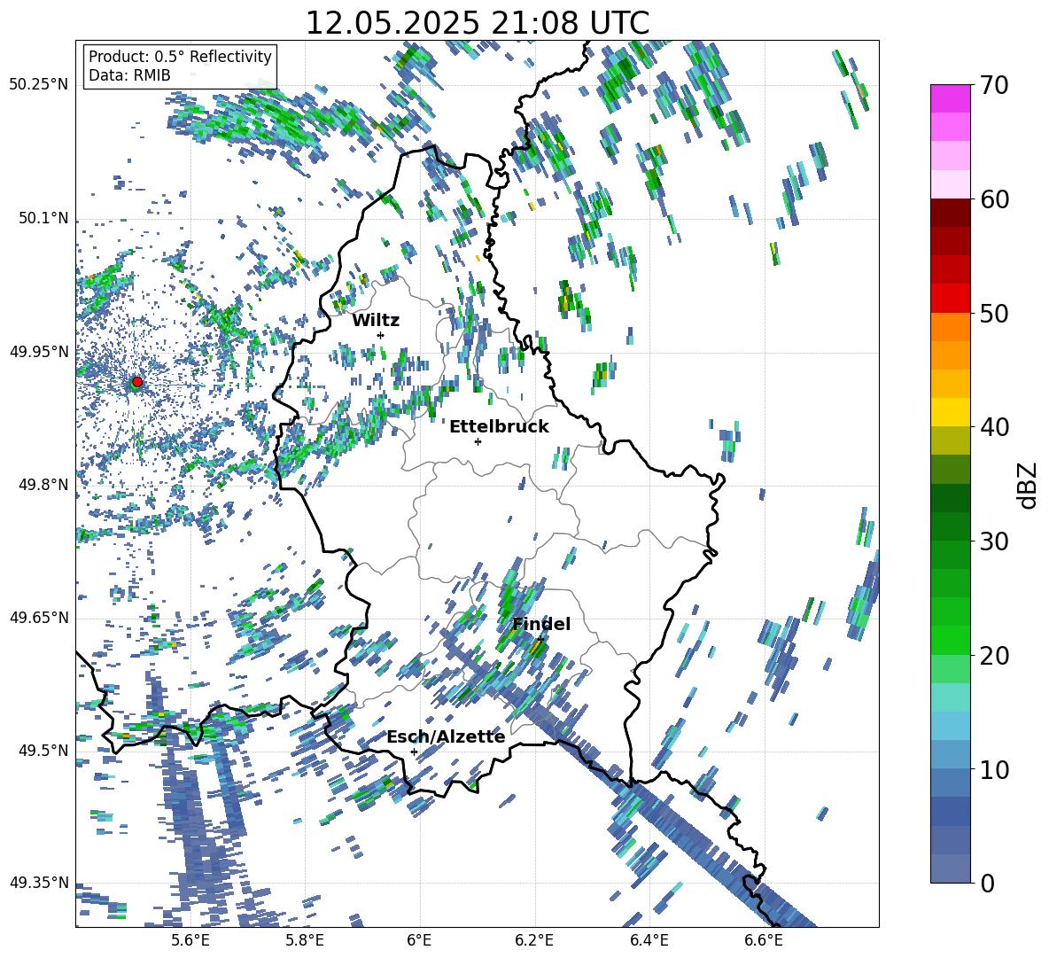Click the Esch/Alzette cross marker
This screenshot has height=958, width=1049.
[414, 752]
